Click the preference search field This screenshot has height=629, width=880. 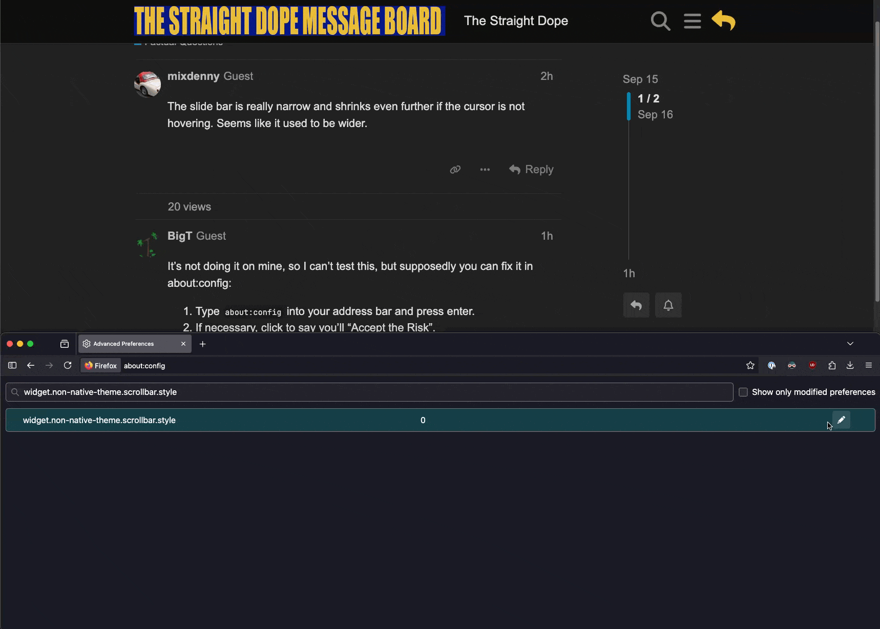coord(369,392)
